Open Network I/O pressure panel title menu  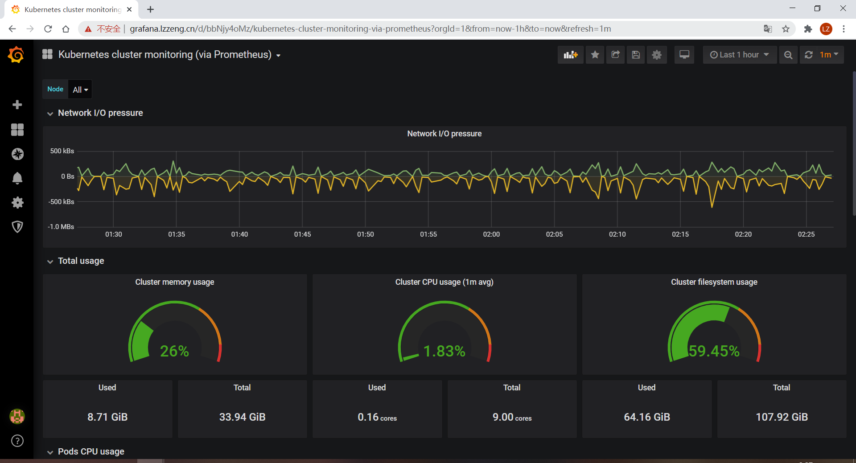point(444,134)
